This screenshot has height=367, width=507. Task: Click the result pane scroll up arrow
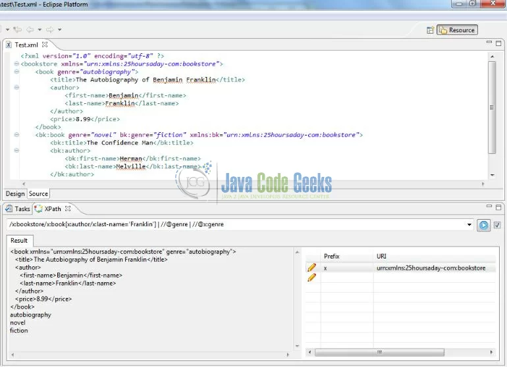click(x=297, y=252)
